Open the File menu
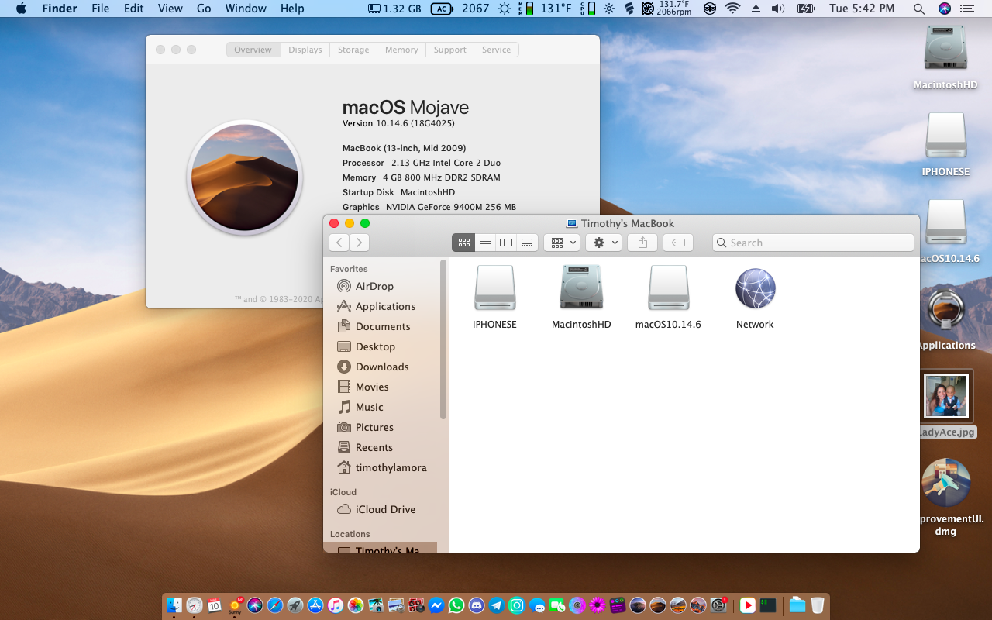This screenshot has height=620, width=992. pos(100,9)
